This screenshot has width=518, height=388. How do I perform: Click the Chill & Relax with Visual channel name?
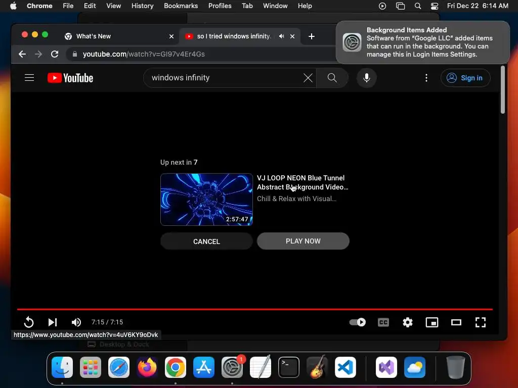296,199
